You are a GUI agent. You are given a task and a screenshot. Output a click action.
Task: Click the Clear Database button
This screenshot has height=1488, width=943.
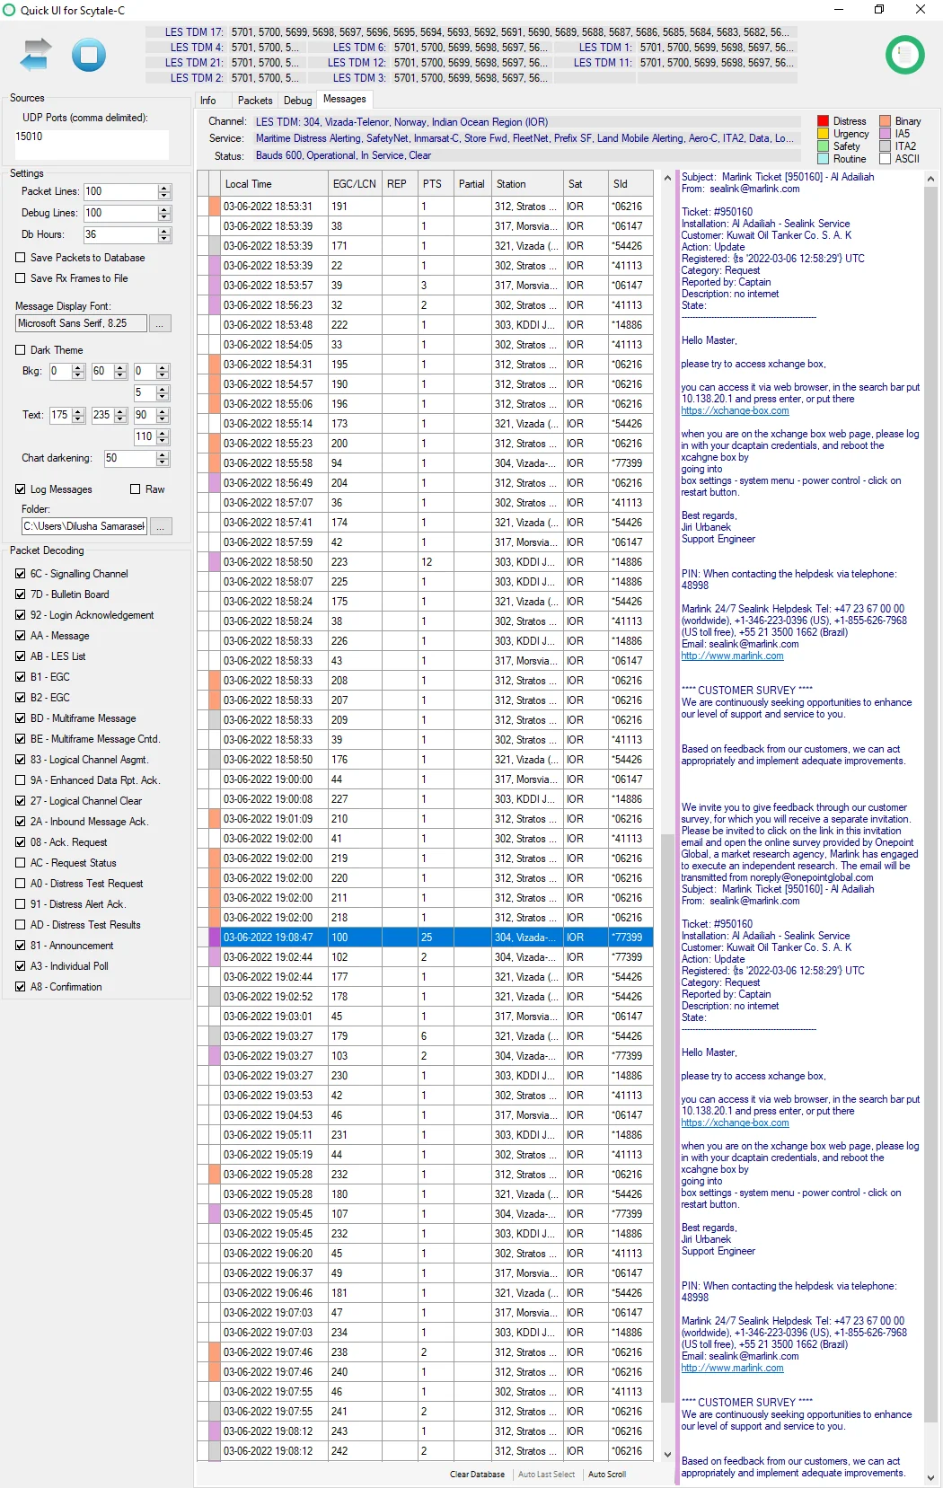477,1475
